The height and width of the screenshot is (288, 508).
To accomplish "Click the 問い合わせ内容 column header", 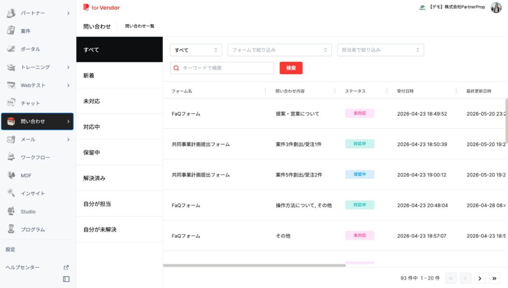I will coord(290,91).
